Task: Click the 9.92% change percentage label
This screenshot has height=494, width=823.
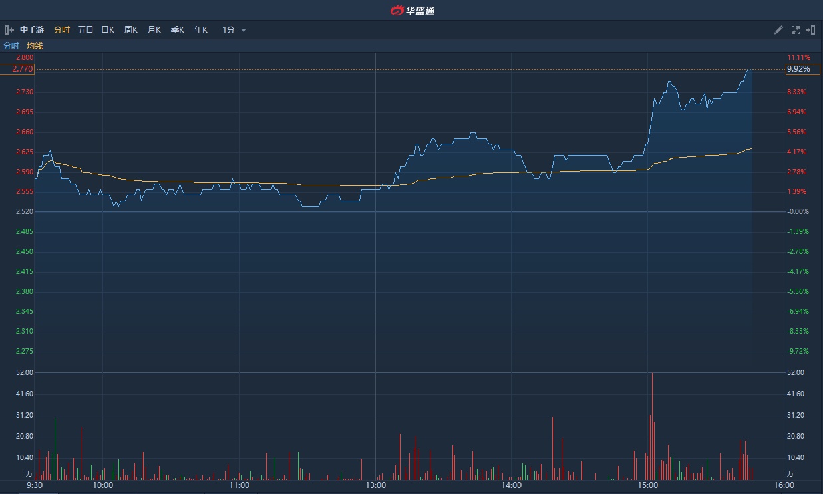Action: [798, 69]
